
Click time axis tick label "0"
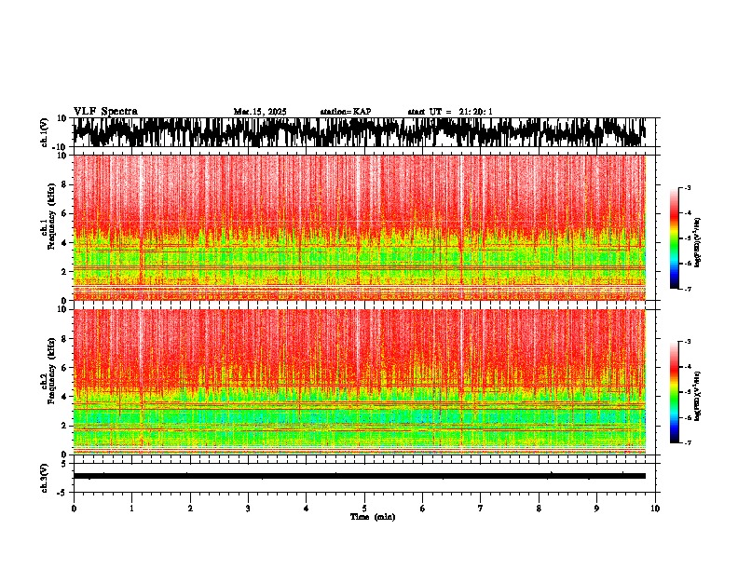(x=74, y=509)
